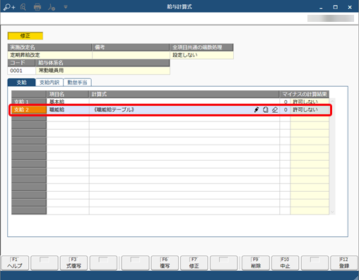Click the pencil edit icon in 支給 2 row
The image size is (359, 280).
[x=257, y=109]
